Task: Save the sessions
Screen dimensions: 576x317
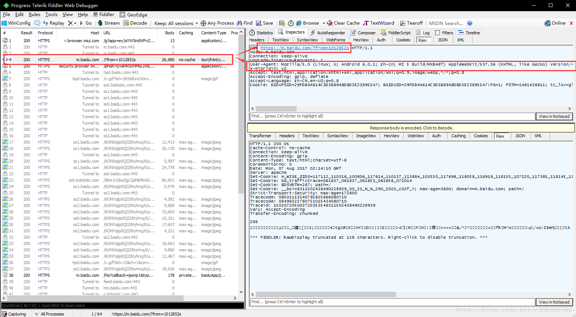Action: pos(264,23)
